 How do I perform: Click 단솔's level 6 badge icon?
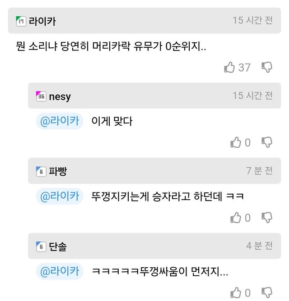pyautogui.click(x=41, y=246)
